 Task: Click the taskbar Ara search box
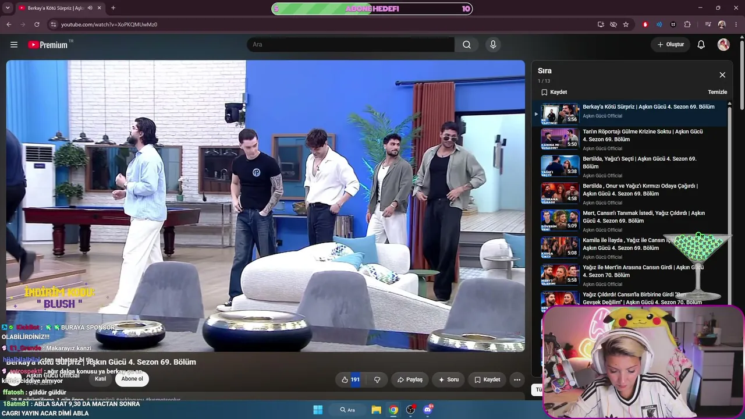click(x=347, y=410)
